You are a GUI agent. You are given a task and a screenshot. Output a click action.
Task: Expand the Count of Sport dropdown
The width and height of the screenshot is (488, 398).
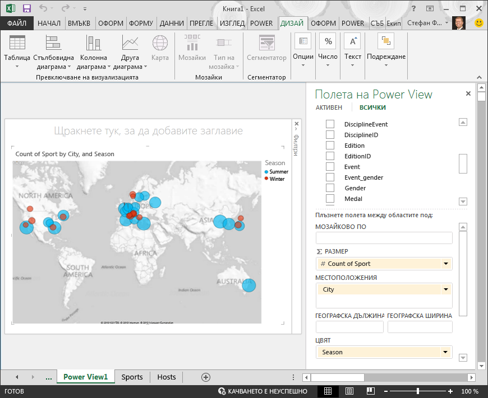click(446, 264)
